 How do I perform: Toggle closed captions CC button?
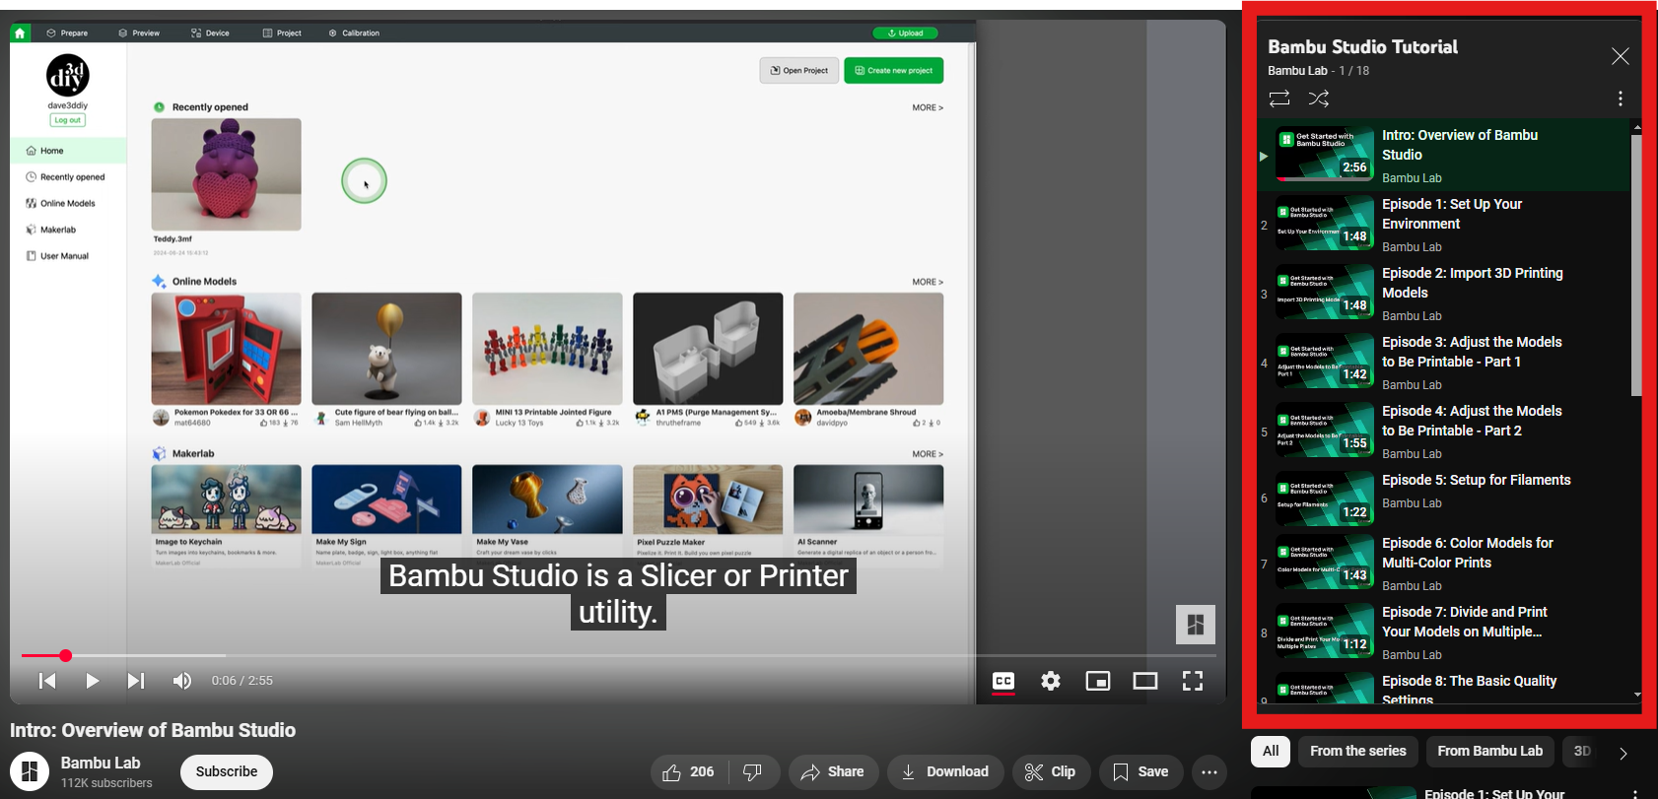[1003, 681]
